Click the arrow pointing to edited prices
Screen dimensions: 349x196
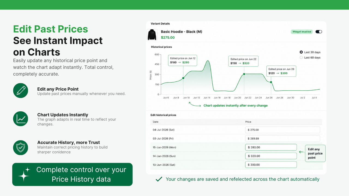click(301, 152)
